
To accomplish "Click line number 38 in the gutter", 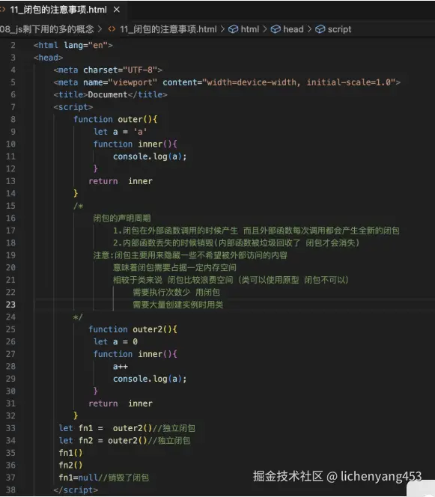I will (x=10, y=490).
